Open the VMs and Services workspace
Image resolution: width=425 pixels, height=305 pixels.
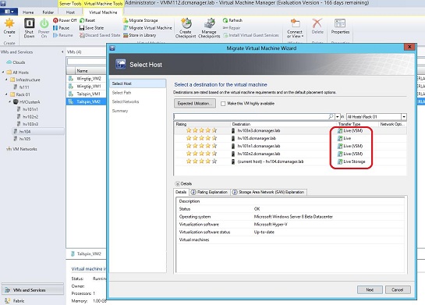[x=33, y=290]
